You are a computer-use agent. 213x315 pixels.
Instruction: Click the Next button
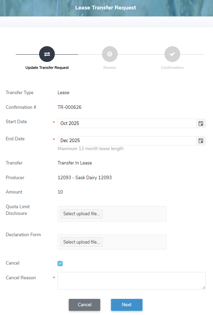126,305
